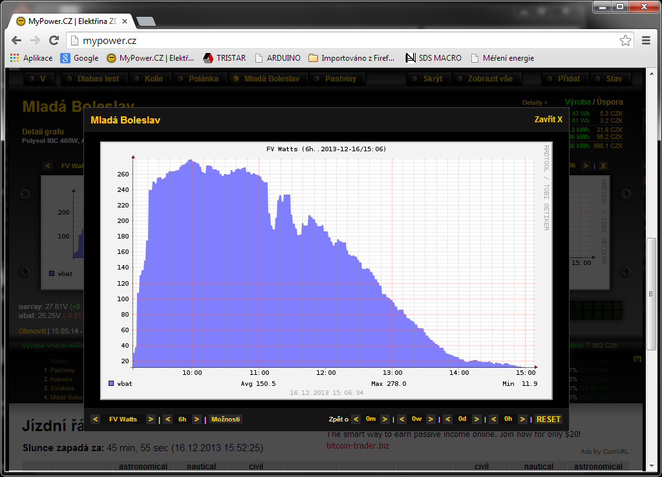
Task: Open the Google bookmark
Action: (x=80, y=58)
